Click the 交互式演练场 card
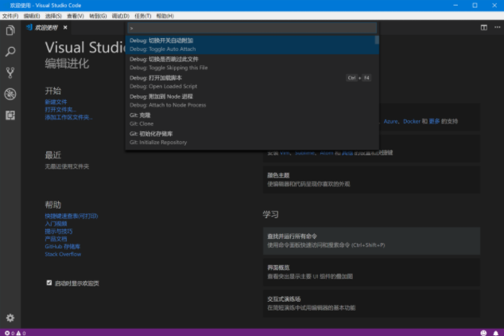The image size is (504, 336). 371,303
